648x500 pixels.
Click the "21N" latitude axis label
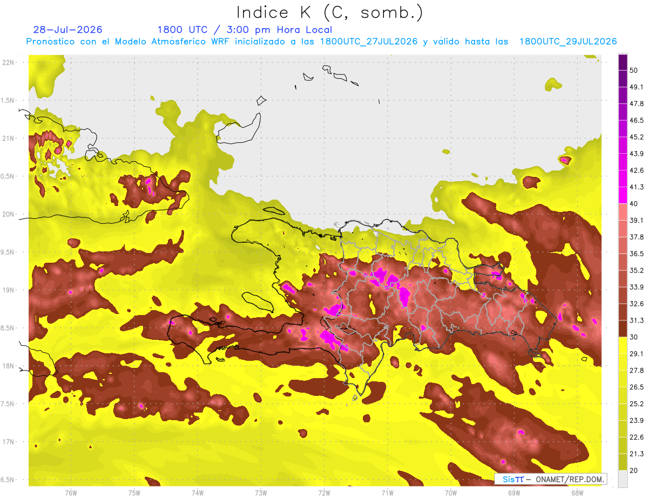click(8, 138)
